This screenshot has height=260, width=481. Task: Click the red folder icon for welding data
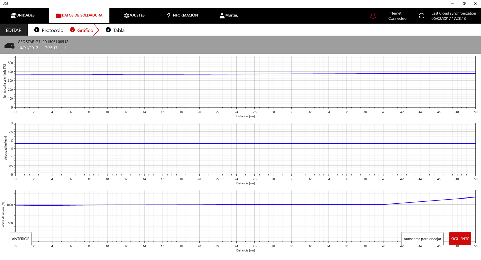(x=59, y=15)
